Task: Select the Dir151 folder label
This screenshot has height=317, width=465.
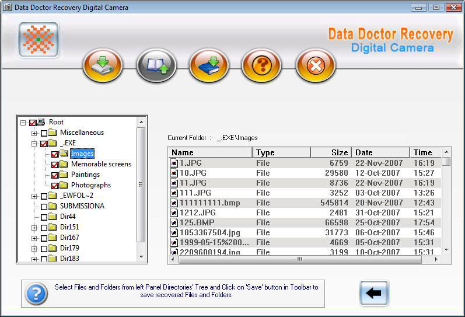Action: click(x=69, y=227)
